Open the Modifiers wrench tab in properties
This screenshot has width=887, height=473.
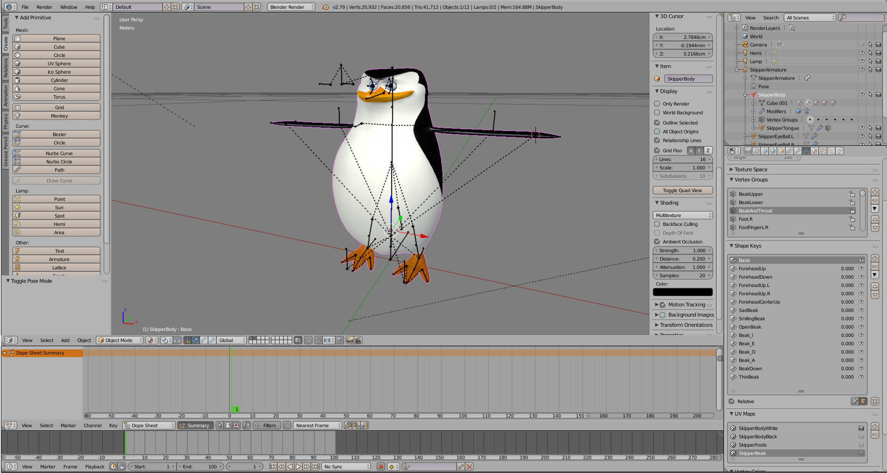[798, 151]
